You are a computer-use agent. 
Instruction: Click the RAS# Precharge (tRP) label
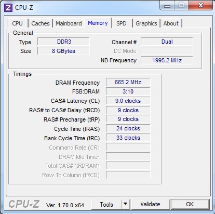click(72, 119)
